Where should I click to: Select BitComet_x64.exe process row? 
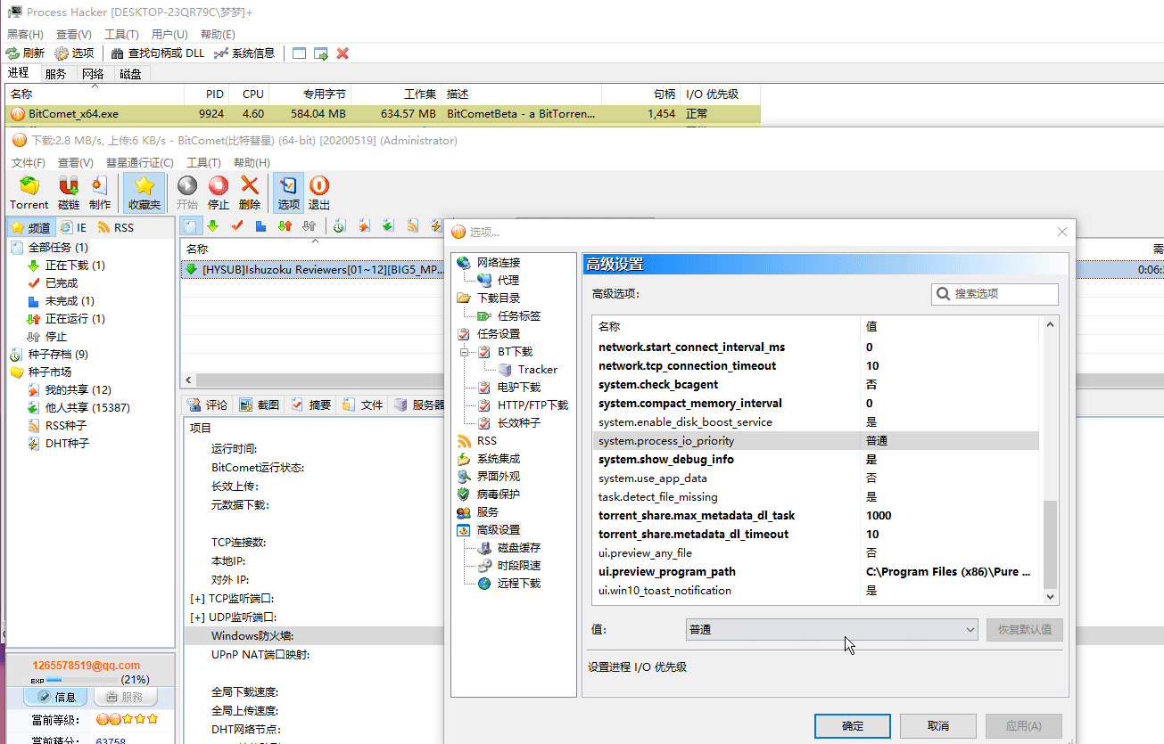(x=384, y=114)
